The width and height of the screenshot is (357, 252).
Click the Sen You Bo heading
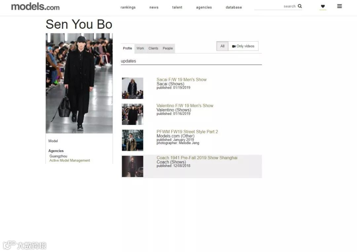[79, 24]
